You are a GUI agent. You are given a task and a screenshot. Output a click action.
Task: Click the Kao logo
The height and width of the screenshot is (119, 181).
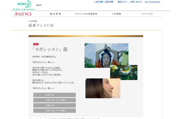(24, 4)
